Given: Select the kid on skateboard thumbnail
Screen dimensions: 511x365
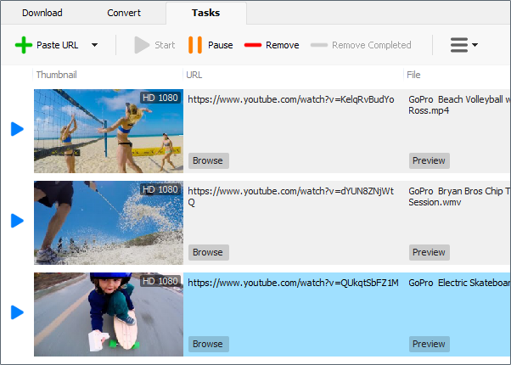Looking at the screenshot, I should click(109, 314).
